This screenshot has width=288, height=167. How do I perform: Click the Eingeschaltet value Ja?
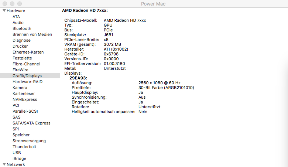pos(141,102)
